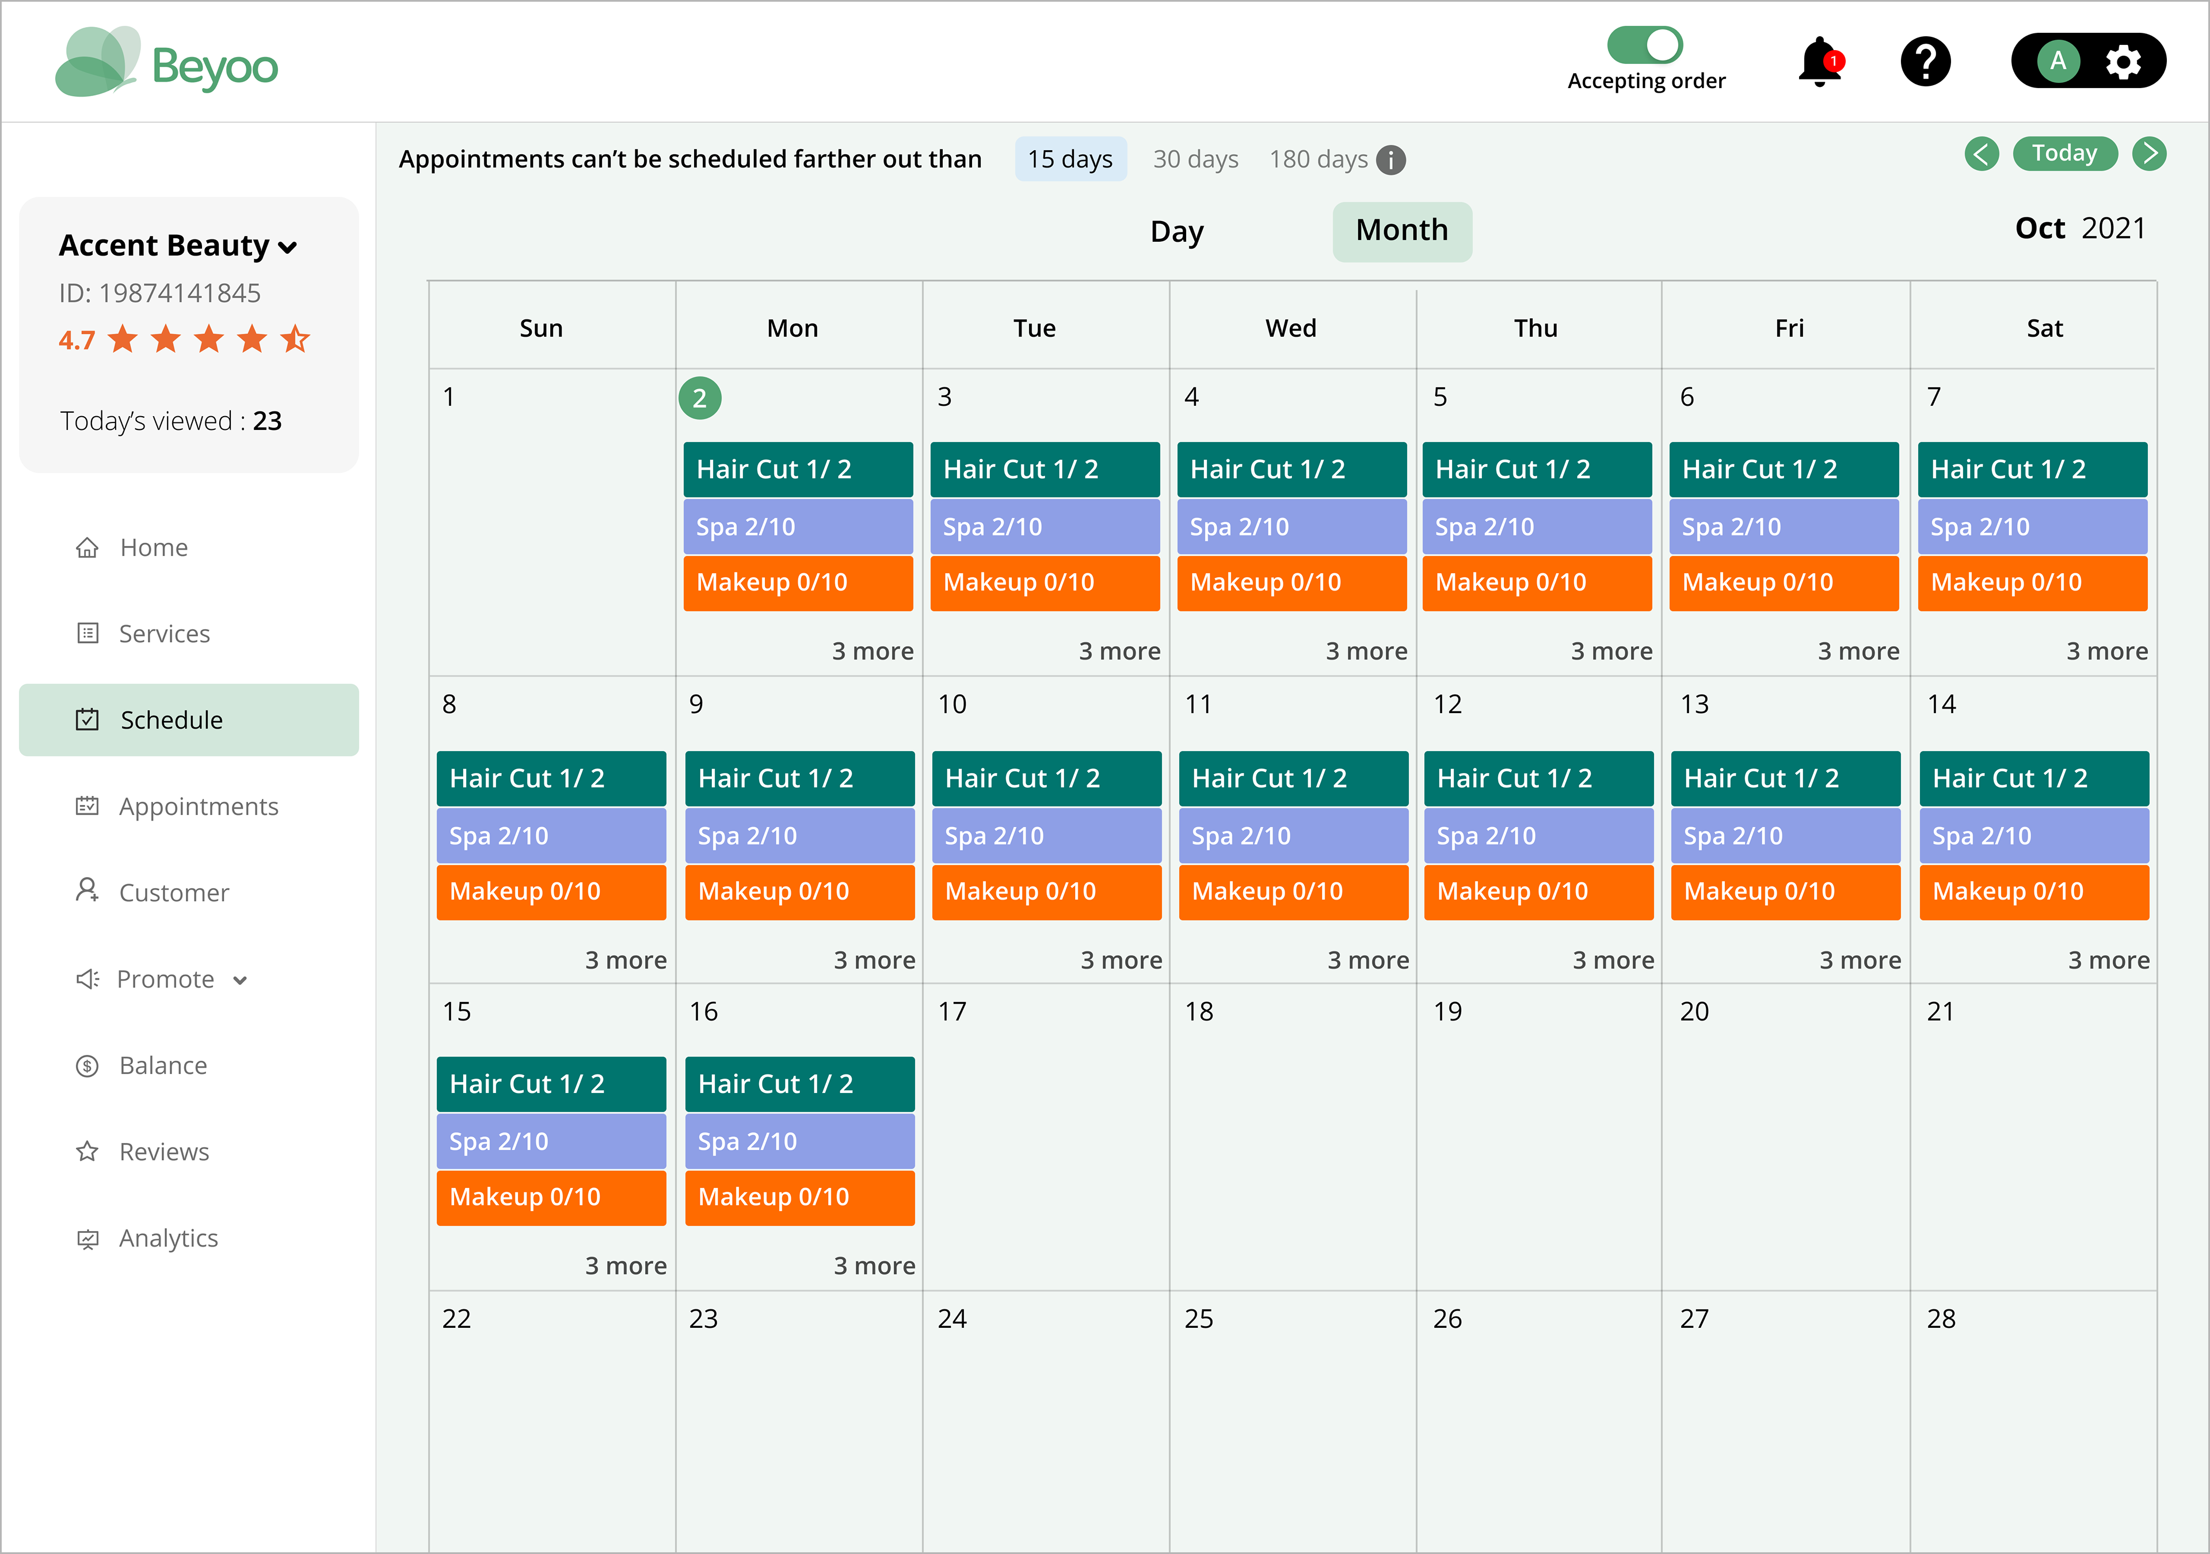
Task: Show 3 more on Oct 14
Action: 2109,961
